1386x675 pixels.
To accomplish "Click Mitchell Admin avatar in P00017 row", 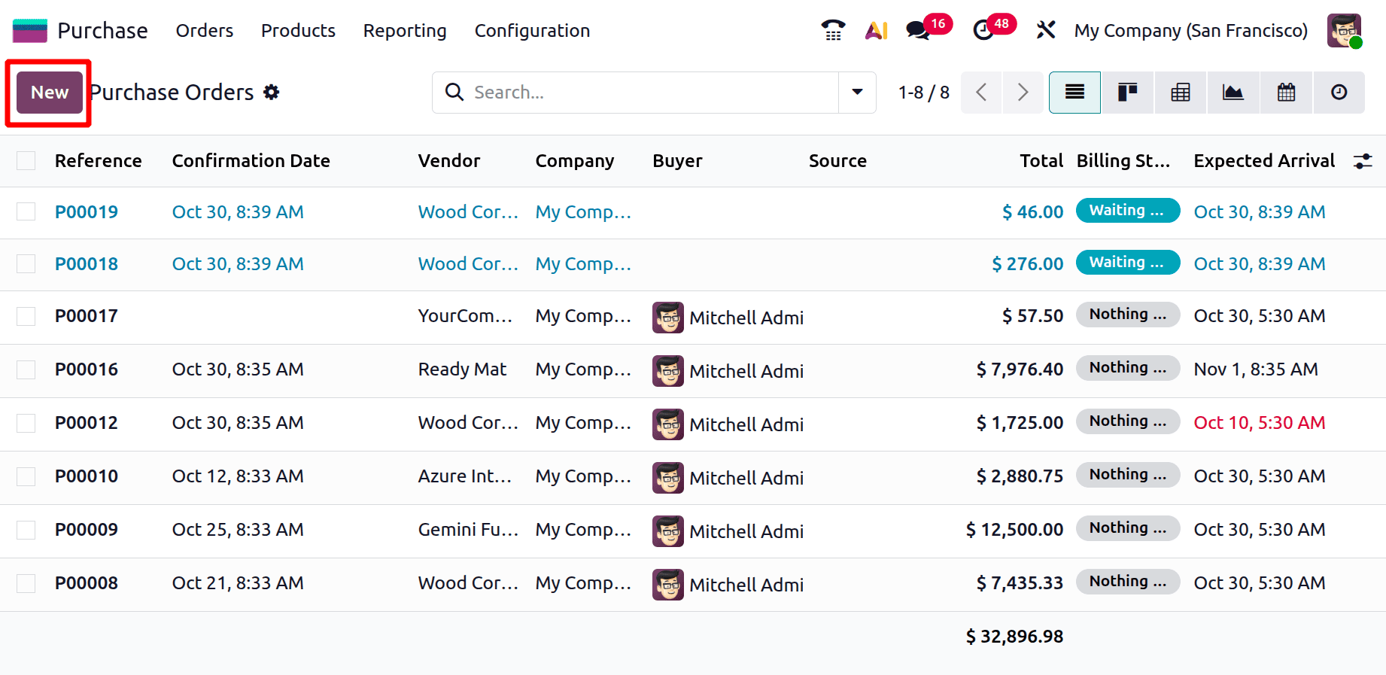I will [668, 318].
